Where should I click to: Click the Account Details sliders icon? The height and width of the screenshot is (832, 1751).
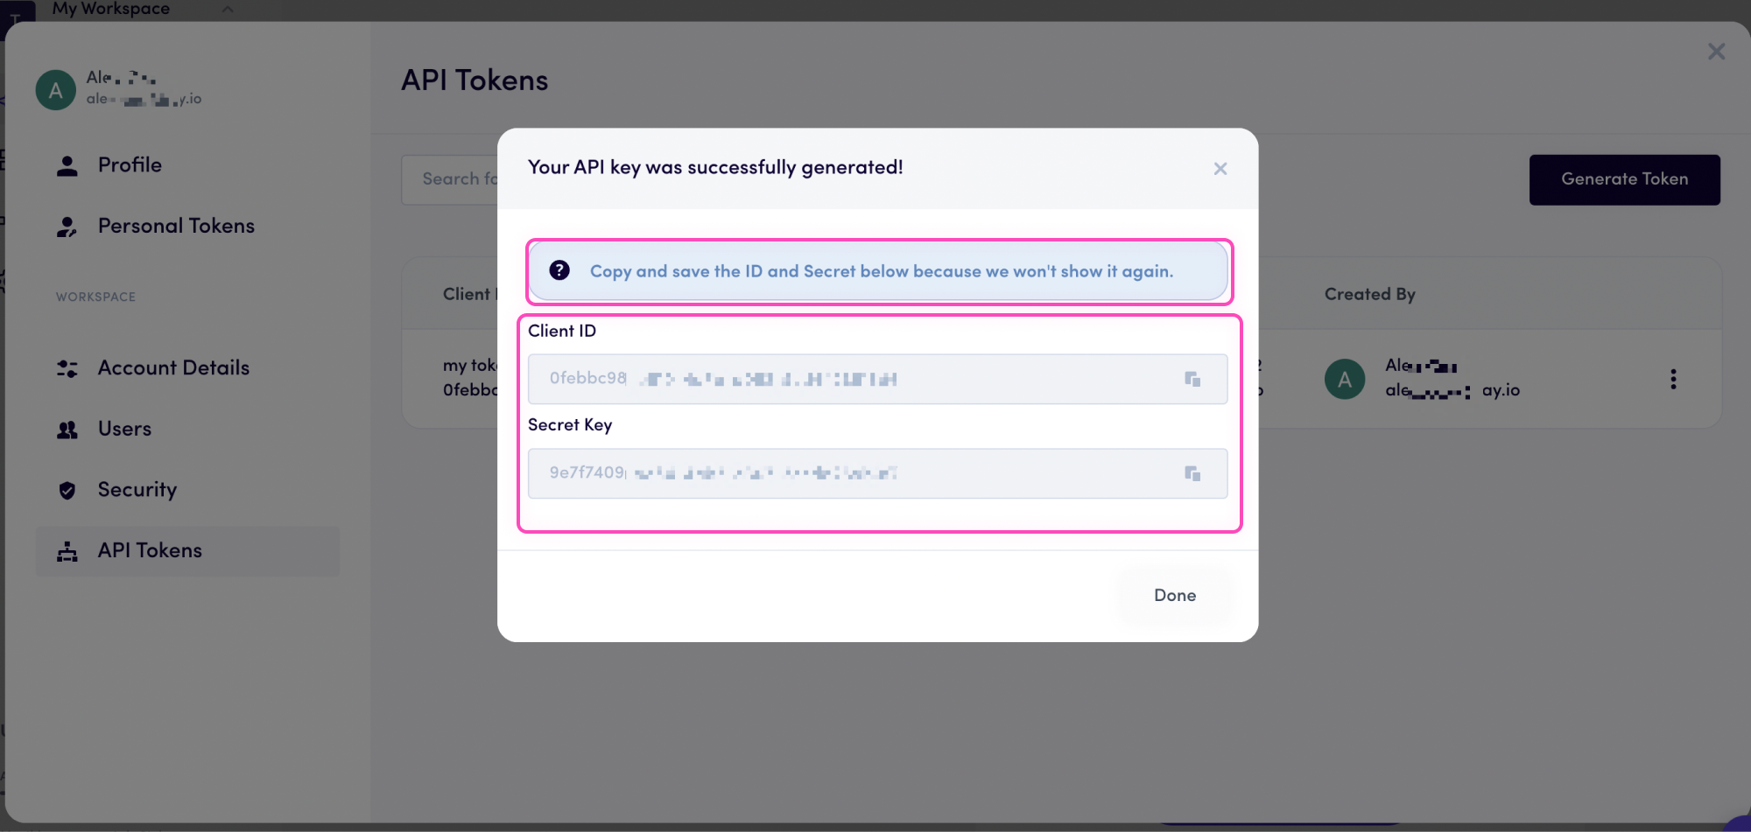67,368
